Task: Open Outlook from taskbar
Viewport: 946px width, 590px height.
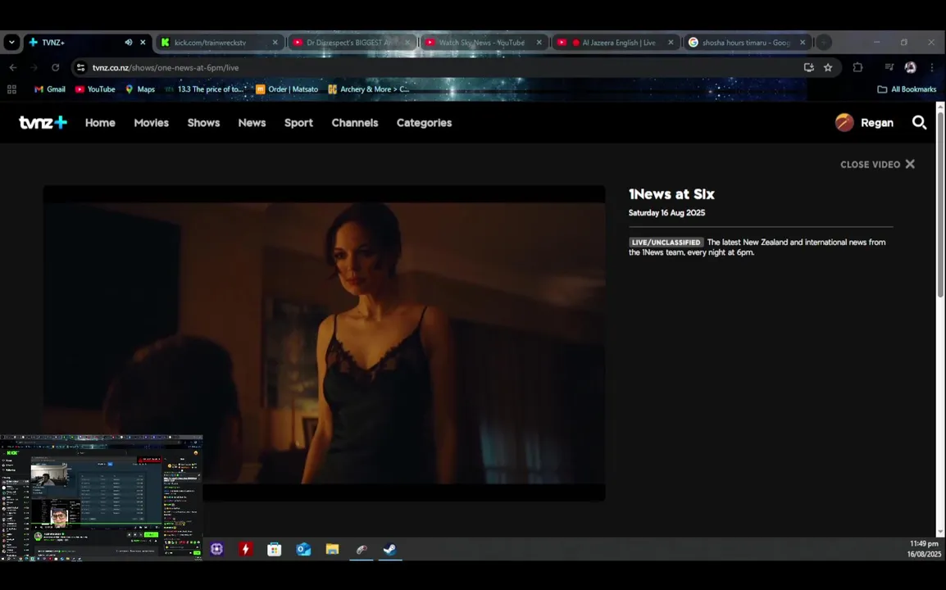Action: 302,549
